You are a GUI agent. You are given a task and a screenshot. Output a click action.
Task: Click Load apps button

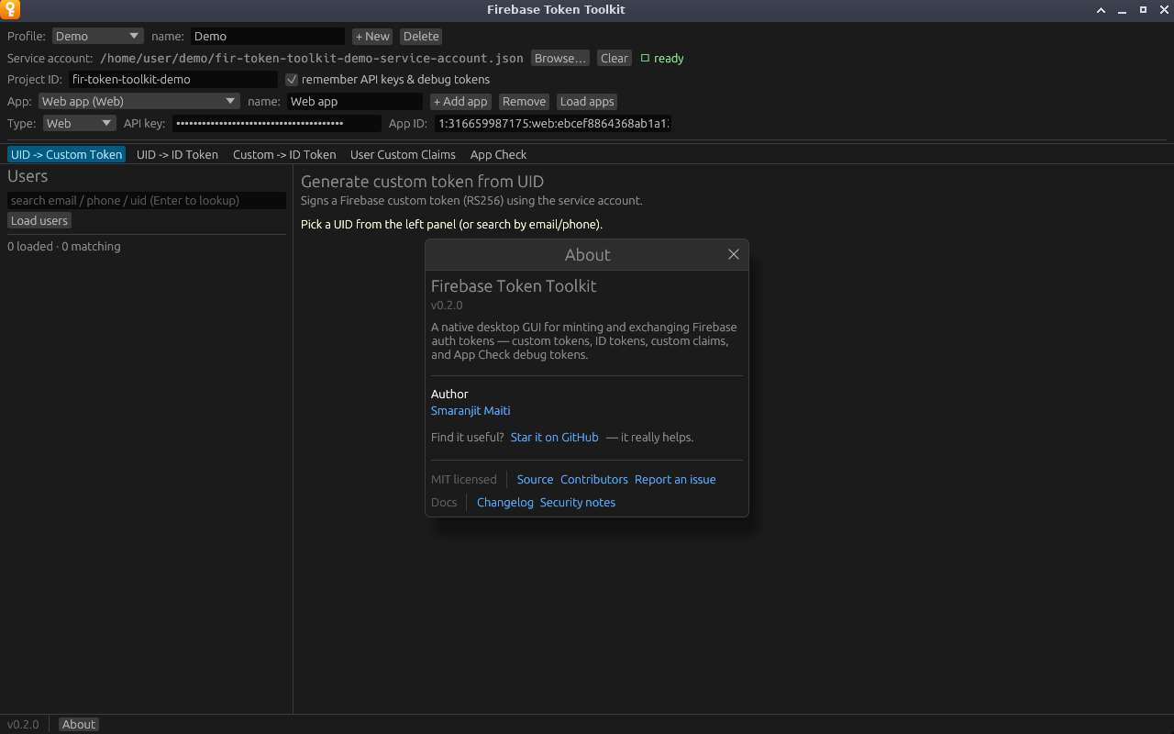tap(587, 102)
